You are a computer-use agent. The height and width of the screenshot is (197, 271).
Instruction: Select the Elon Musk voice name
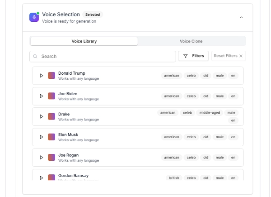[68, 135]
